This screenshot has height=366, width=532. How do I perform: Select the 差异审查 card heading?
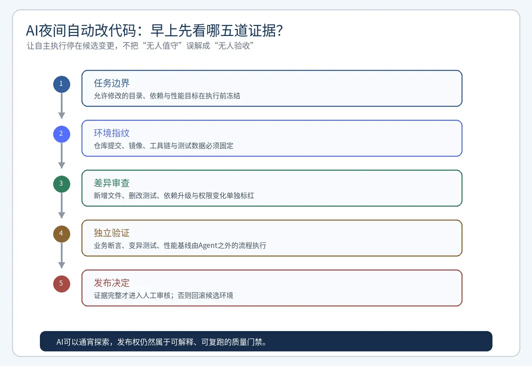(x=112, y=183)
